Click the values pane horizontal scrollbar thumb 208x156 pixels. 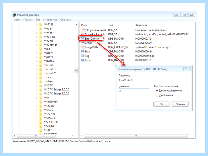pyautogui.click(x=136, y=136)
